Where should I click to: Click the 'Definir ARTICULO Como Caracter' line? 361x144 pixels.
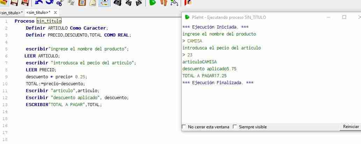(x=67, y=28)
